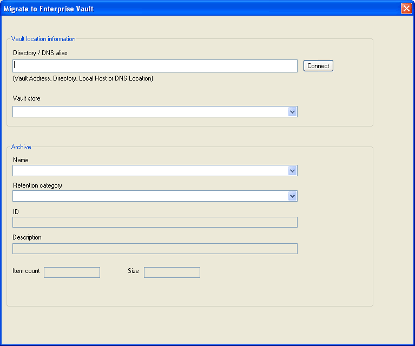Open the Archive Name dropdown arrow
Image resolution: width=415 pixels, height=346 pixels.
click(293, 171)
